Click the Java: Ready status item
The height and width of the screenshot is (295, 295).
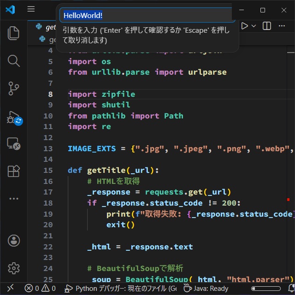pyautogui.click(x=206, y=289)
